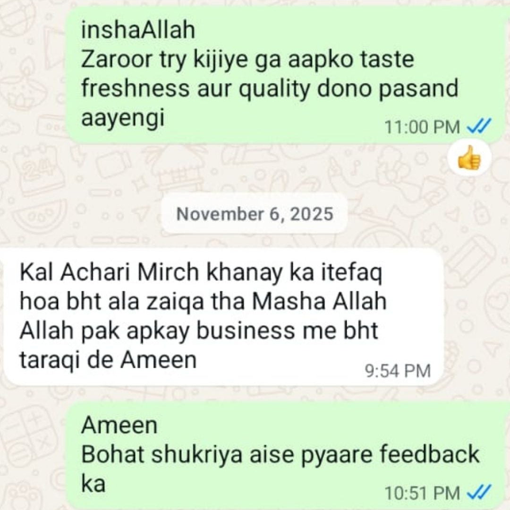The width and height of the screenshot is (510, 510).
Task: Open the thumbs-up reaction on the message
Action: [x=469, y=158]
